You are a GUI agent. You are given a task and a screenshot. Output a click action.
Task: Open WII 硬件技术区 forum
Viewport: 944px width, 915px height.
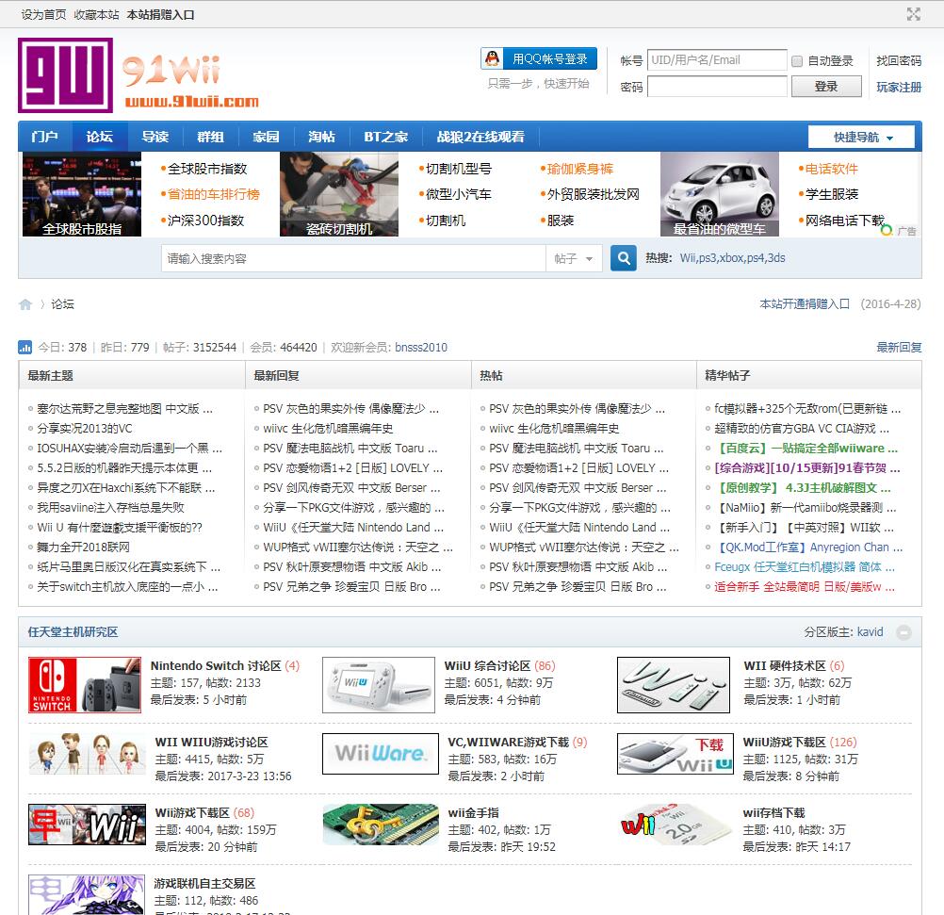[x=785, y=665]
